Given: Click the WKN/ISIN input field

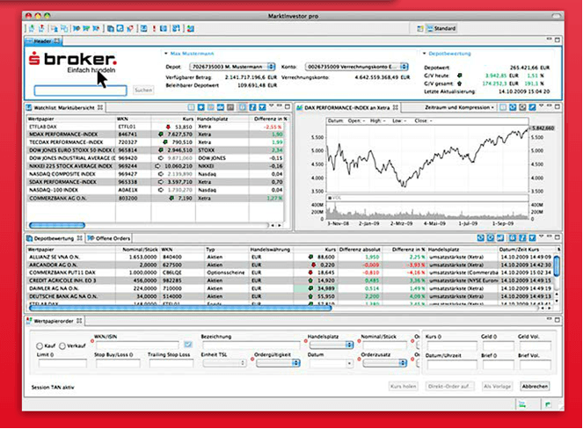Looking at the screenshot, I should 137,345.
